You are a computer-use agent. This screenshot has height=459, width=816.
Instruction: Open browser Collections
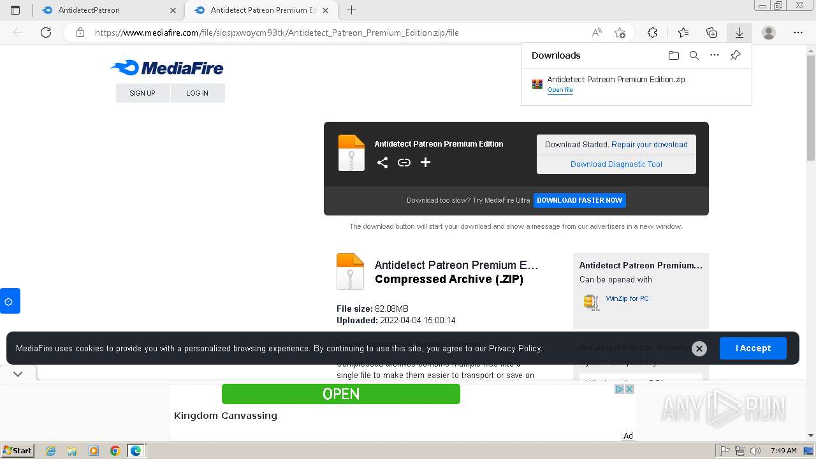pyautogui.click(x=711, y=33)
